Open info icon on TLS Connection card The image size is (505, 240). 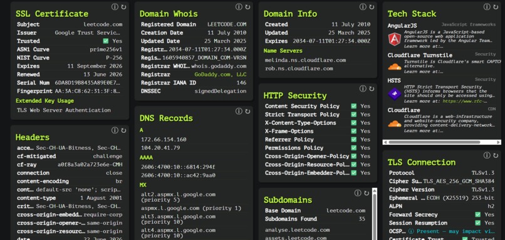point(487,155)
